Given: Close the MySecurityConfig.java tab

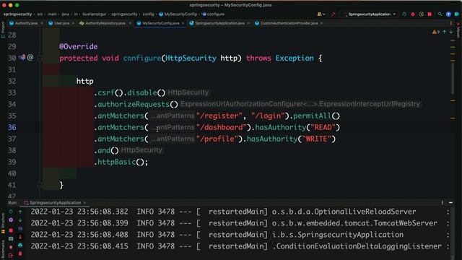Looking at the screenshot, I should coord(183,23).
